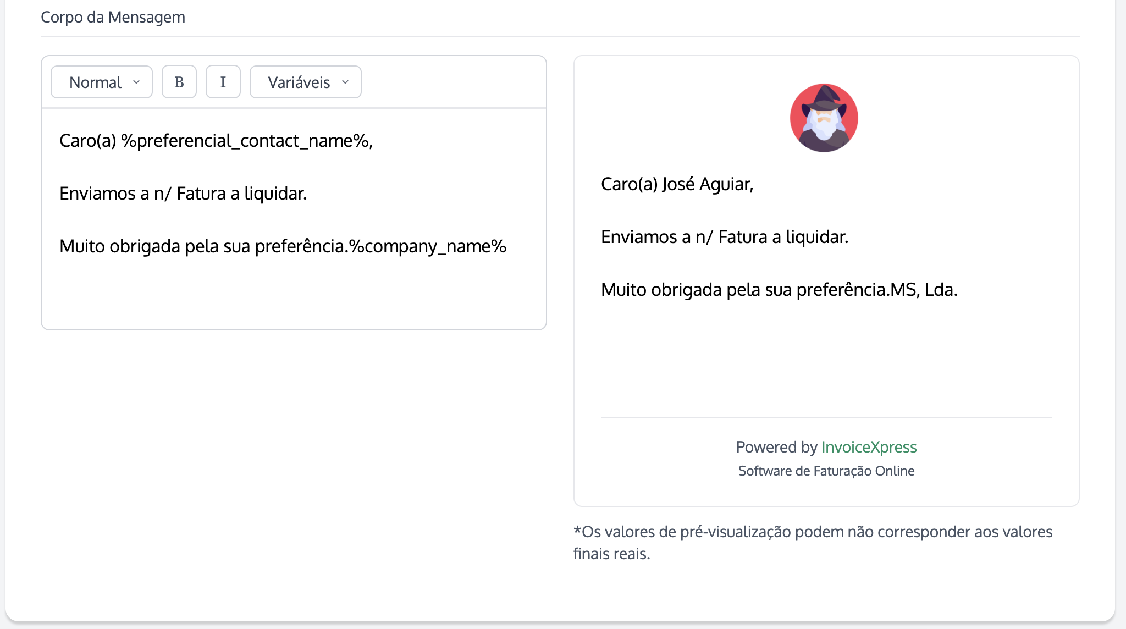Expand the Variáveis dropdown menu

point(305,82)
